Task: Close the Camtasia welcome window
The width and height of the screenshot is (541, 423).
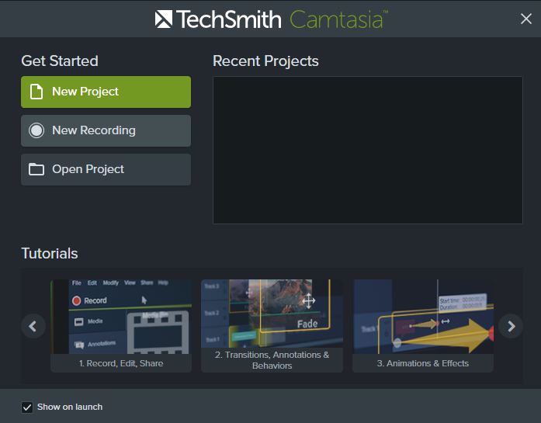Action: [x=525, y=19]
